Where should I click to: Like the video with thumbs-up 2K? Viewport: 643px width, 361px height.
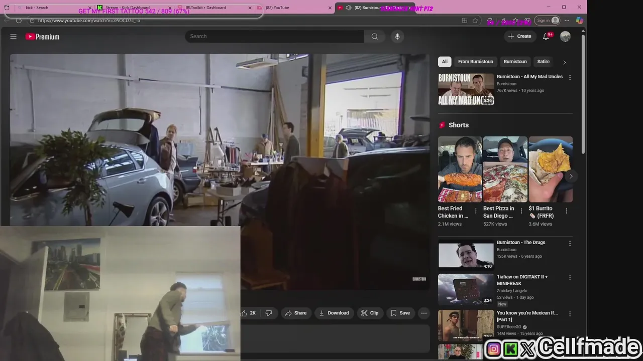tap(249, 313)
